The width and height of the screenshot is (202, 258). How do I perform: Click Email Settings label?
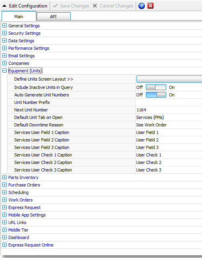pyautogui.click(x=21, y=56)
